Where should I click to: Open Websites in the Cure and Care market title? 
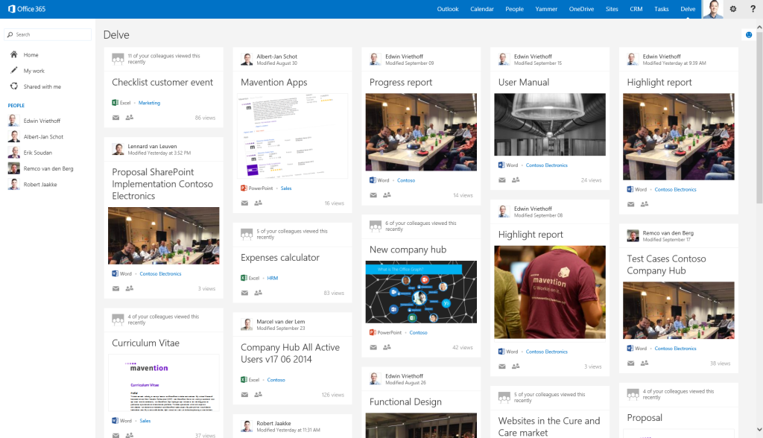(549, 426)
